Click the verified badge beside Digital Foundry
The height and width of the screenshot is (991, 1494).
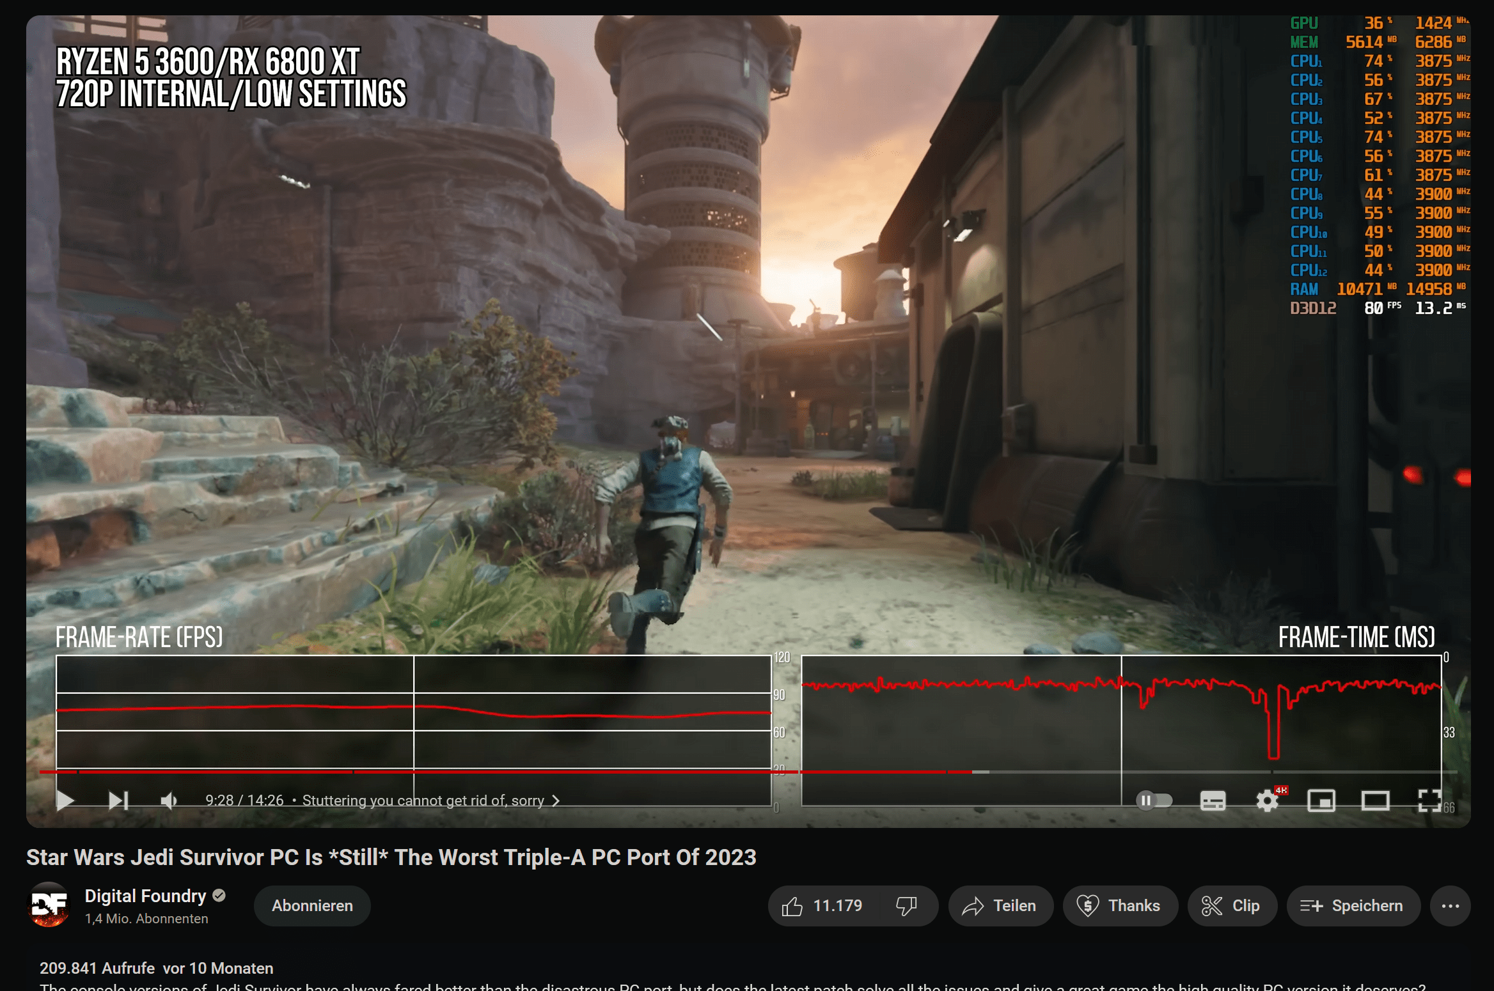coord(219,896)
